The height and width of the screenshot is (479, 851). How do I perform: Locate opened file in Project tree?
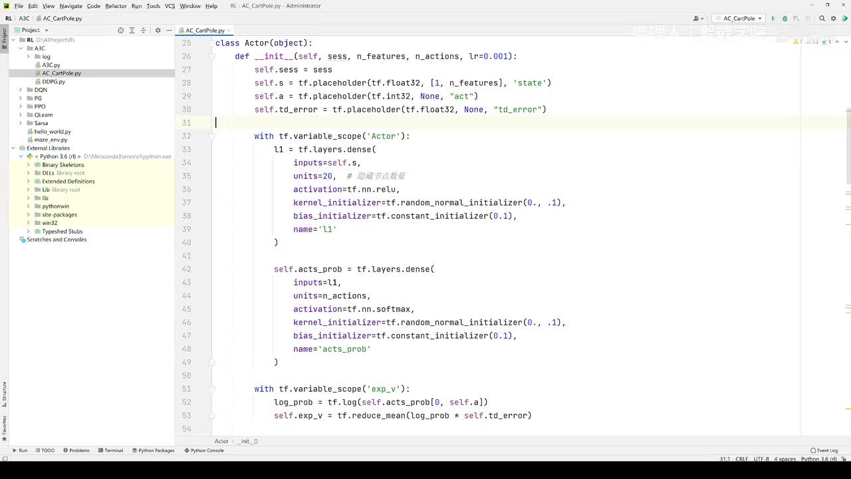(x=120, y=30)
